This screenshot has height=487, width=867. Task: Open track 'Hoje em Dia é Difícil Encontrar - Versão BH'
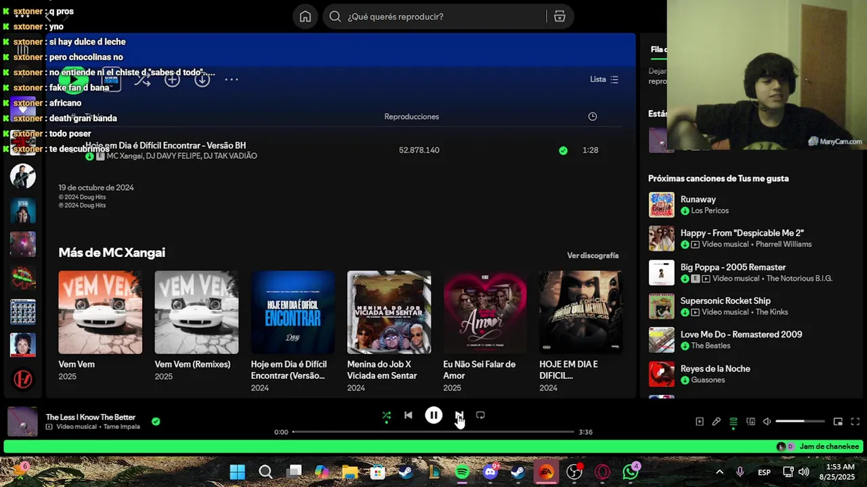(x=166, y=145)
